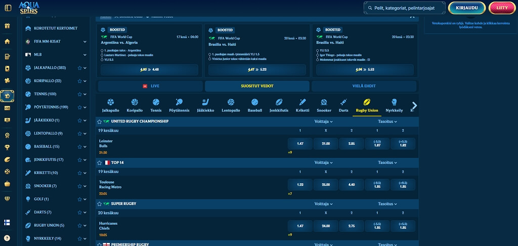Image resolution: width=518 pixels, height=246 pixels.
Task: Favorite Tennis sidebar star
Action: [x=79, y=94]
